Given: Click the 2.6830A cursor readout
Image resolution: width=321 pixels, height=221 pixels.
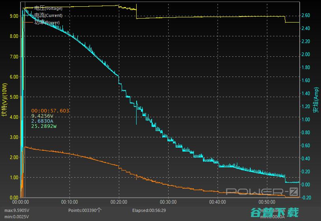Looking at the screenshot, I should click(x=42, y=121).
